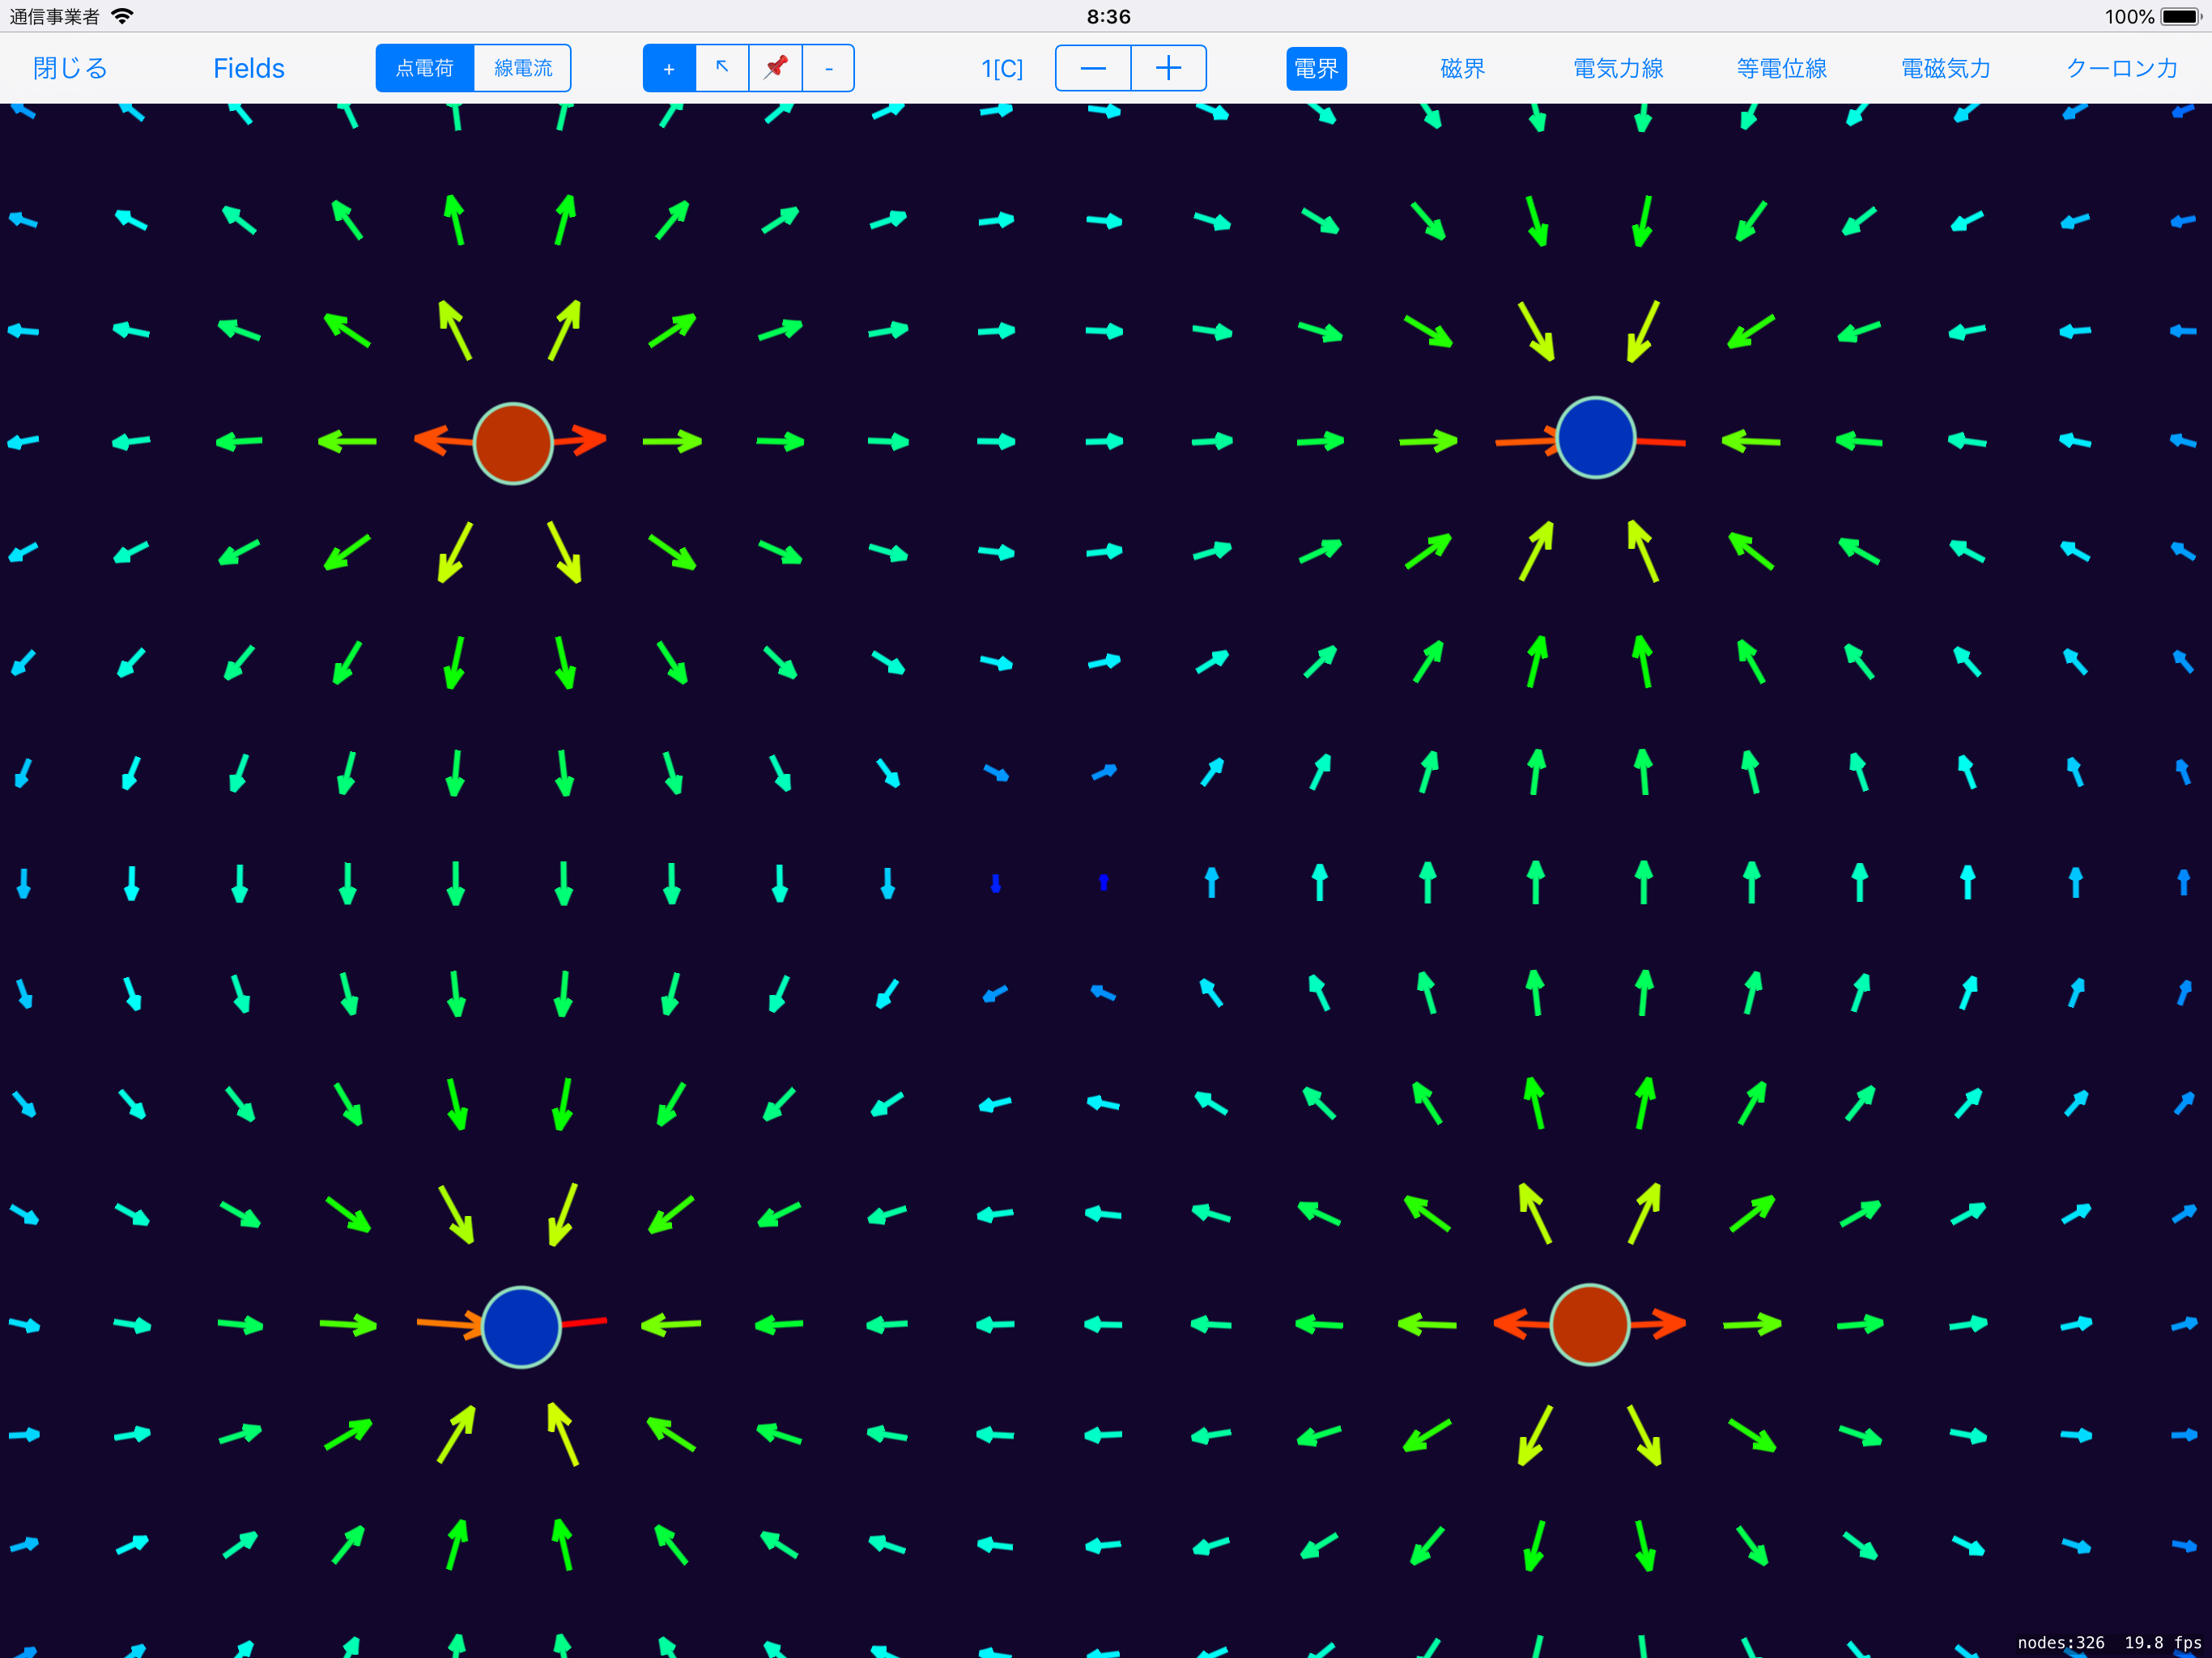Image resolution: width=2212 pixels, height=1658 pixels.
Task: Toggle the 等電位線 equipotential lines display
Action: pos(1782,68)
